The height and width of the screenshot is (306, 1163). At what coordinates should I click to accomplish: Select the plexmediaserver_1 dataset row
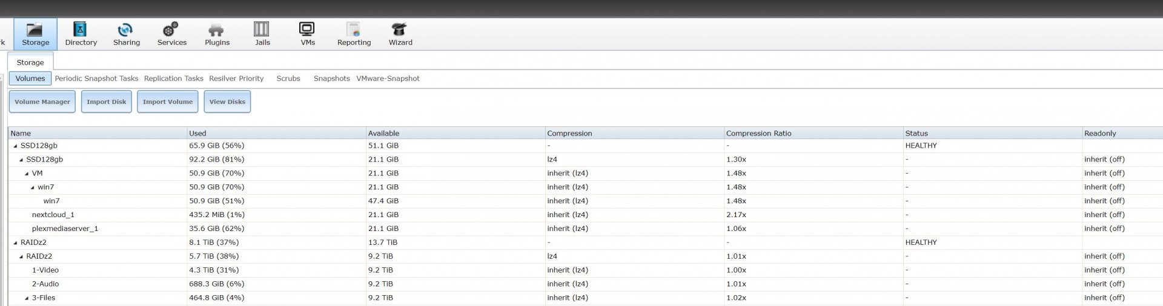point(585,229)
